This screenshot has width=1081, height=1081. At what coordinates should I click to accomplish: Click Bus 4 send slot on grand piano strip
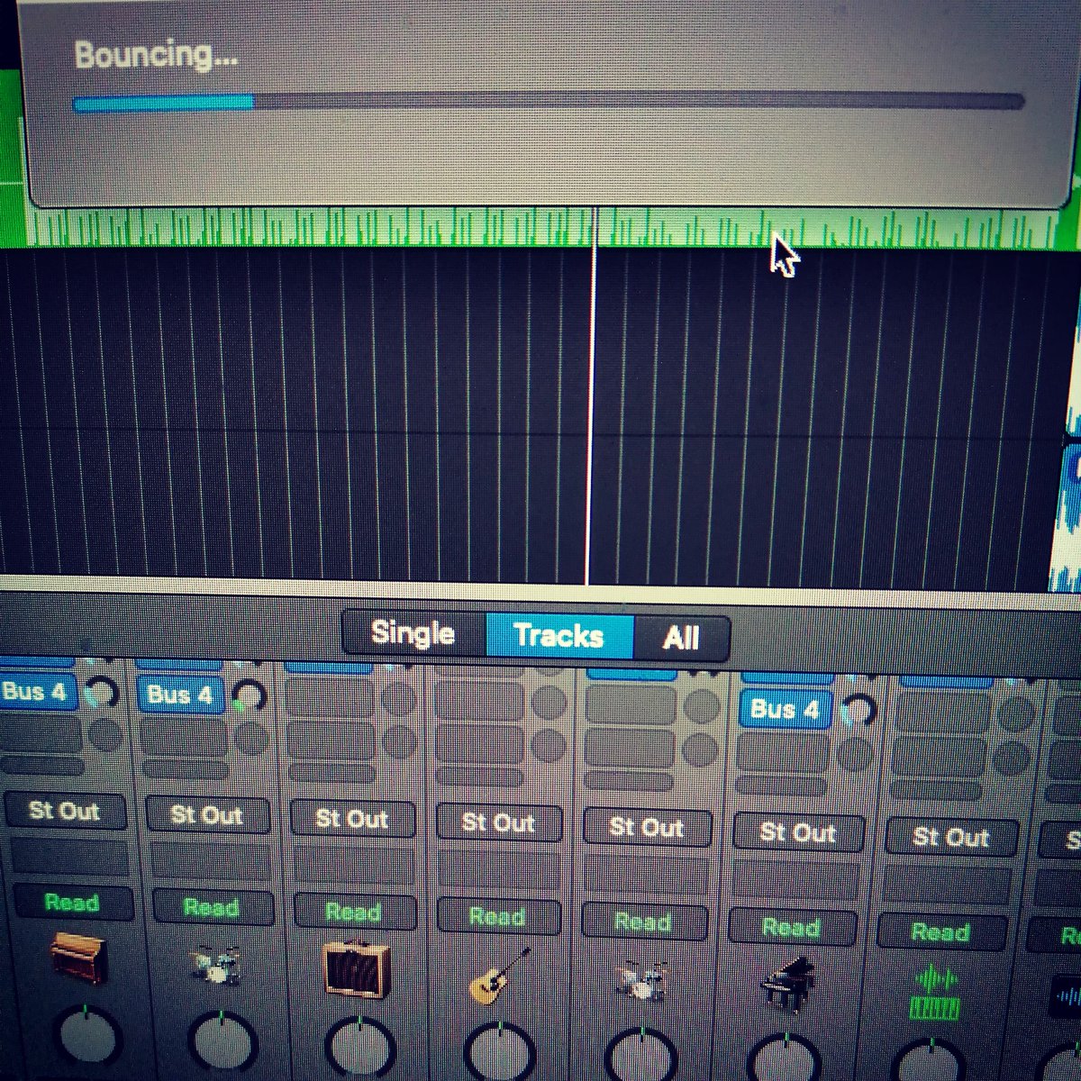(x=785, y=709)
